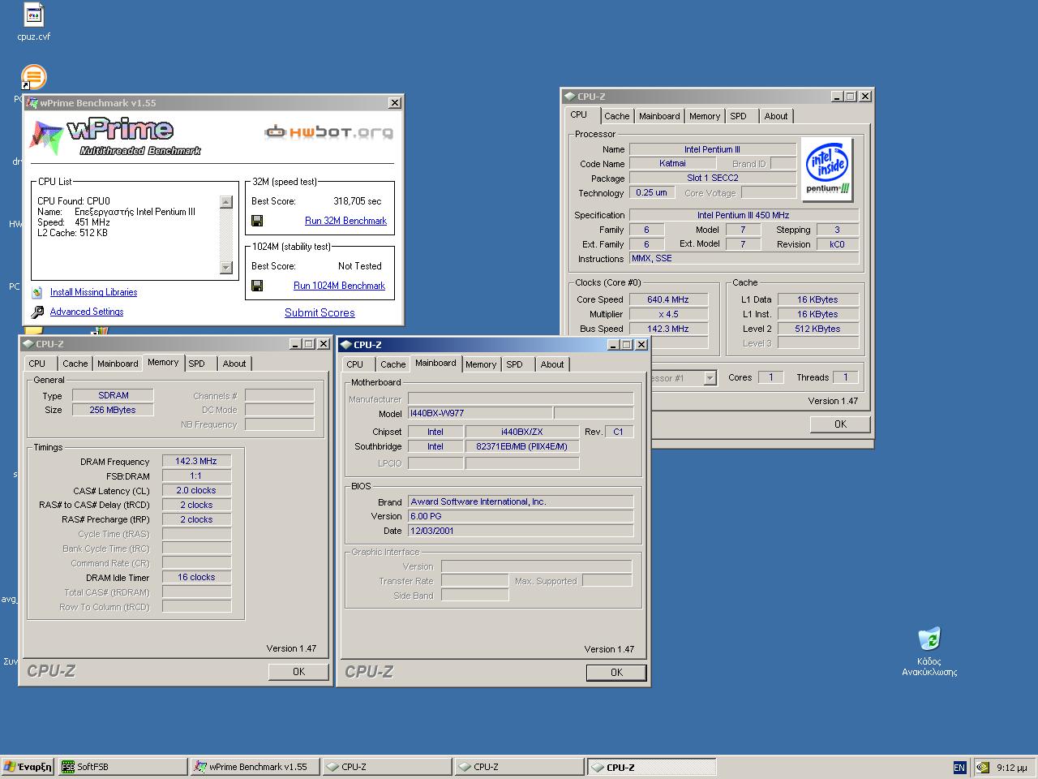Activate the second CPU-Z taskbar button
Viewport: 1038px width, 779px height.
(x=520, y=767)
